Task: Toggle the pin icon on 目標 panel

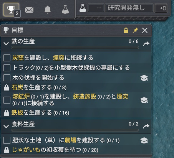Action: (135, 30)
